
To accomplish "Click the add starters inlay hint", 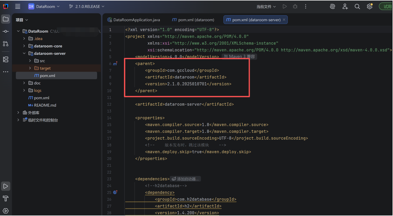I will pos(185,179).
